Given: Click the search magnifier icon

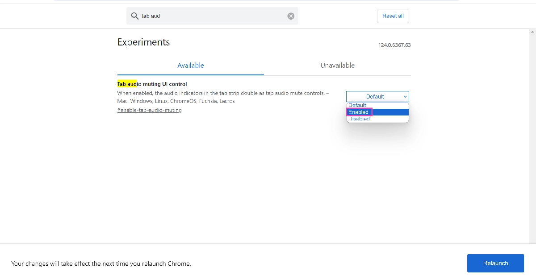Looking at the screenshot, I should click(x=134, y=16).
